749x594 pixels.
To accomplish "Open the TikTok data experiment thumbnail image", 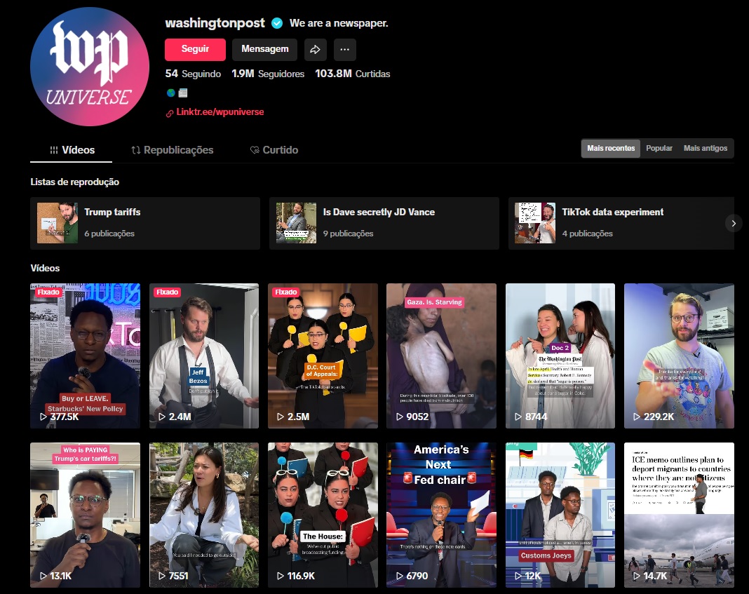I will coord(535,223).
